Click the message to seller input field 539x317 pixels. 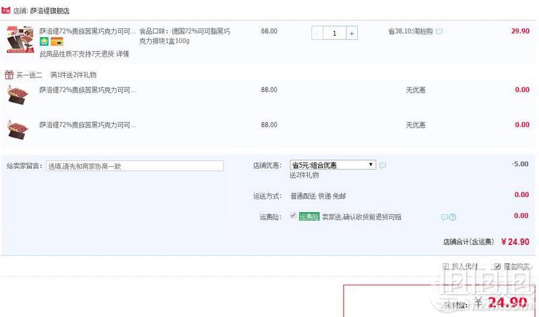coord(134,166)
